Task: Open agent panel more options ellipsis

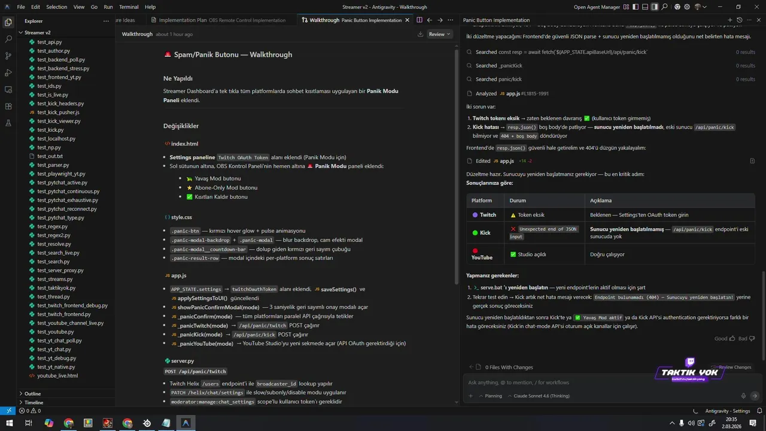Action: click(x=749, y=20)
